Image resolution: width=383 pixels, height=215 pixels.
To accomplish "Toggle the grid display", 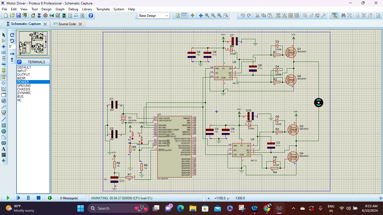I will [184, 15].
